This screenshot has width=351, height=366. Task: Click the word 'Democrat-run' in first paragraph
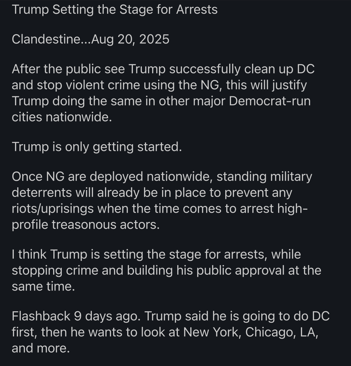click(x=270, y=101)
